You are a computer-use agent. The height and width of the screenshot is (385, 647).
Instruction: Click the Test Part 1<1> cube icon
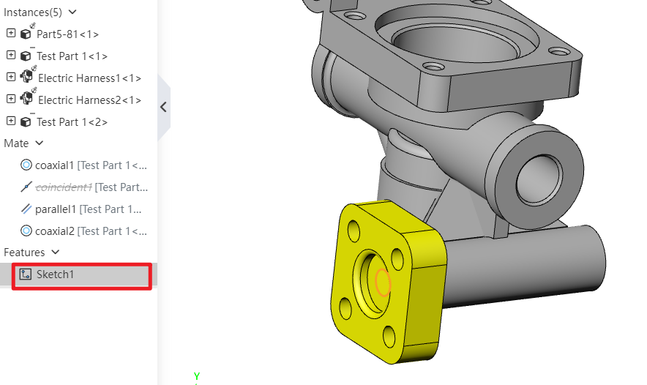26,56
